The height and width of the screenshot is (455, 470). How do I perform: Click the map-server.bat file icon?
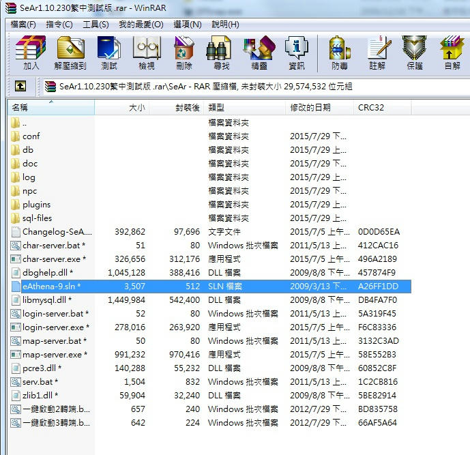(15, 341)
